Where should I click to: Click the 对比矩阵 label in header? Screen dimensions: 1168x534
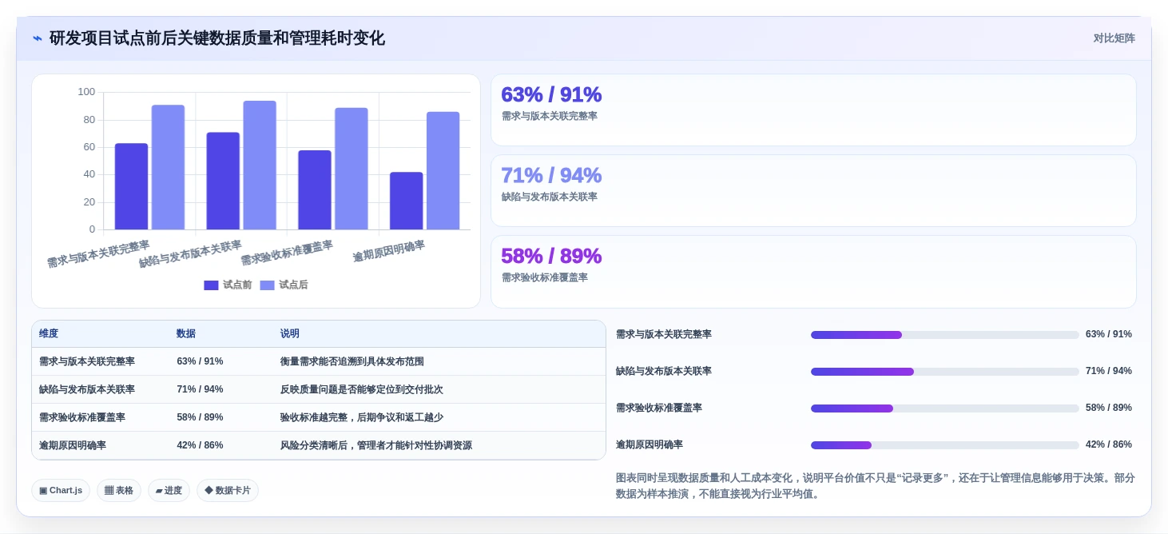pyautogui.click(x=1114, y=38)
